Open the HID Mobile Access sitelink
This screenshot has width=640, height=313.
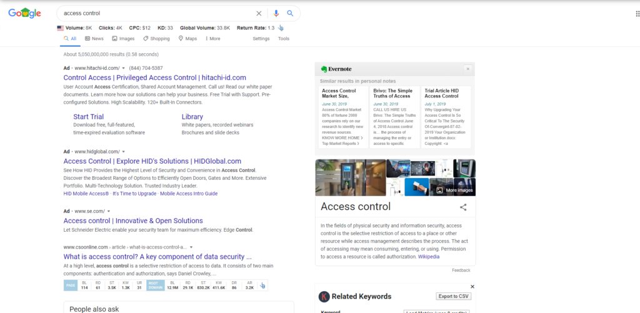tap(86, 194)
